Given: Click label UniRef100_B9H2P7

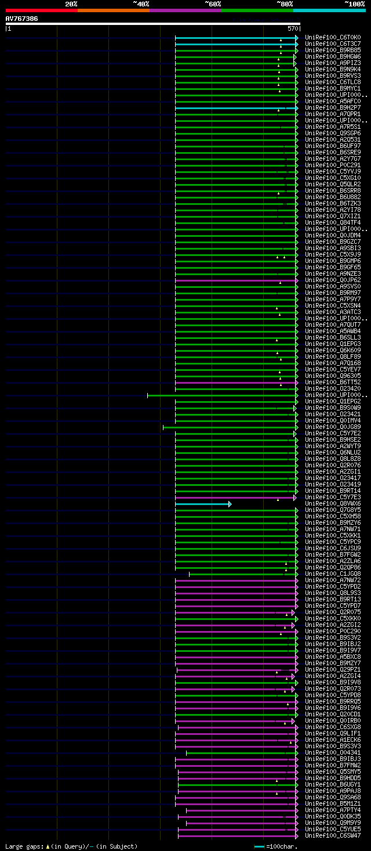Looking at the screenshot, I should click(x=333, y=108).
